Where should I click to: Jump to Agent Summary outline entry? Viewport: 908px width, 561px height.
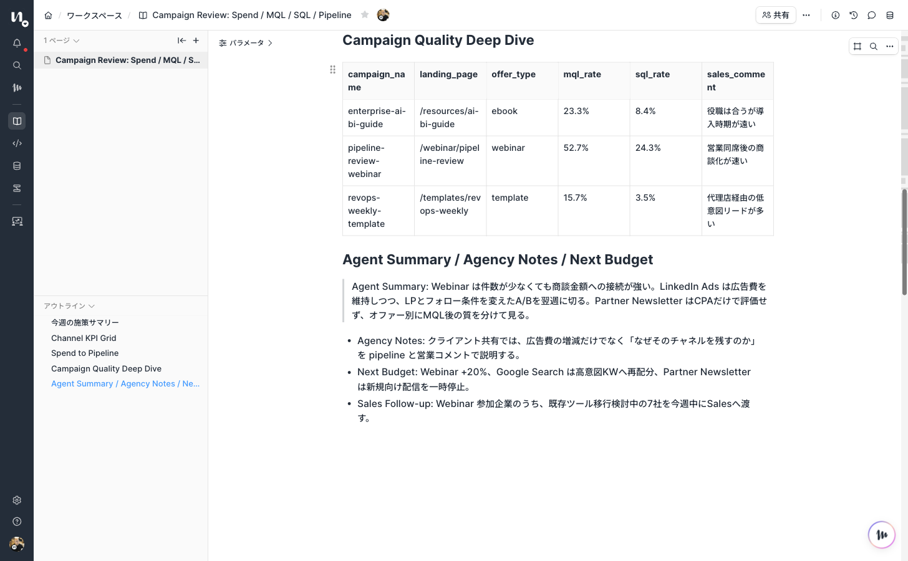[x=125, y=383]
